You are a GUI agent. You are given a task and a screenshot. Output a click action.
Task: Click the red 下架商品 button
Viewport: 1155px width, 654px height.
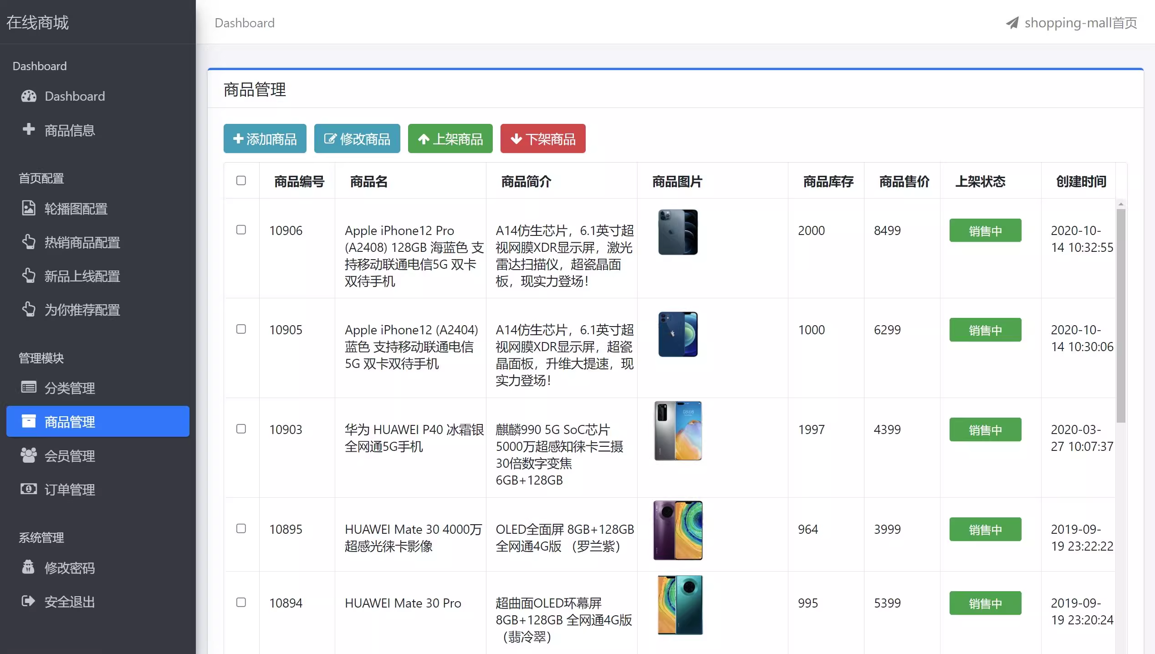pos(543,138)
